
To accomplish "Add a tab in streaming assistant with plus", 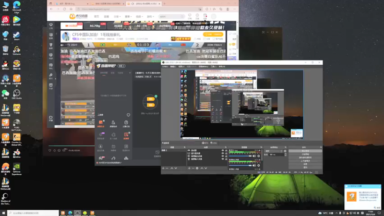I will [x=130, y=73].
